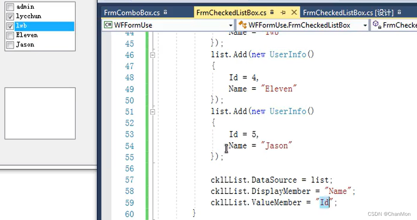Click Id = 5 on line 53

pyautogui.click(x=243, y=134)
